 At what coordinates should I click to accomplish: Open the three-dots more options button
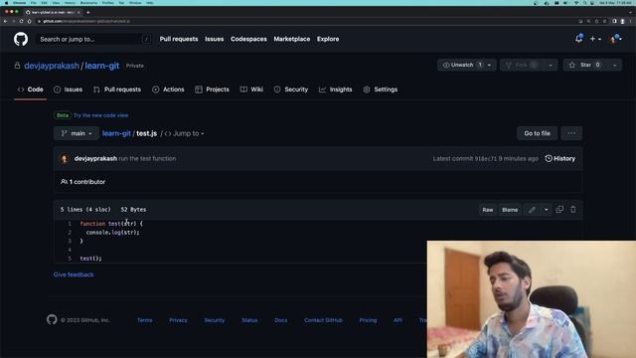(x=571, y=133)
